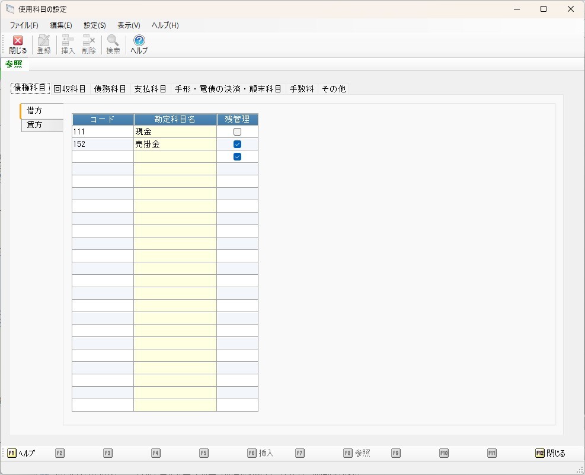The height and width of the screenshot is (475, 585).
Task: Select the 勘定科目名 cell showing 現金
Action: coord(175,132)
